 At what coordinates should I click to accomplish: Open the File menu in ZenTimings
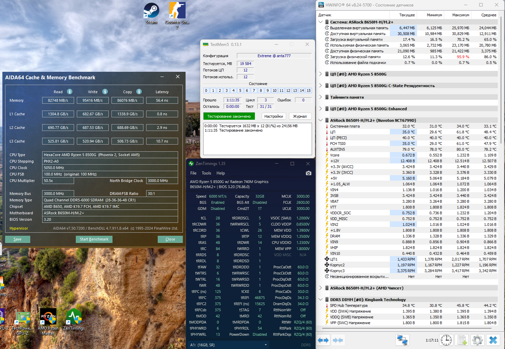(193, 173)
